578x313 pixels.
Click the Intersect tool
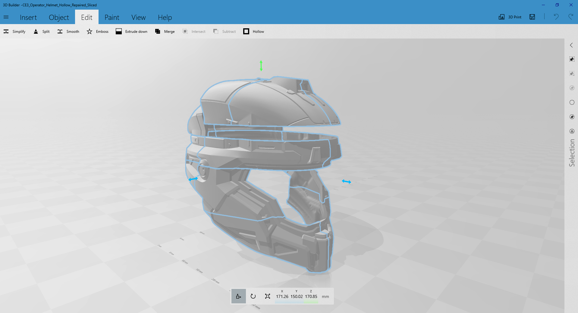(194, 31)
